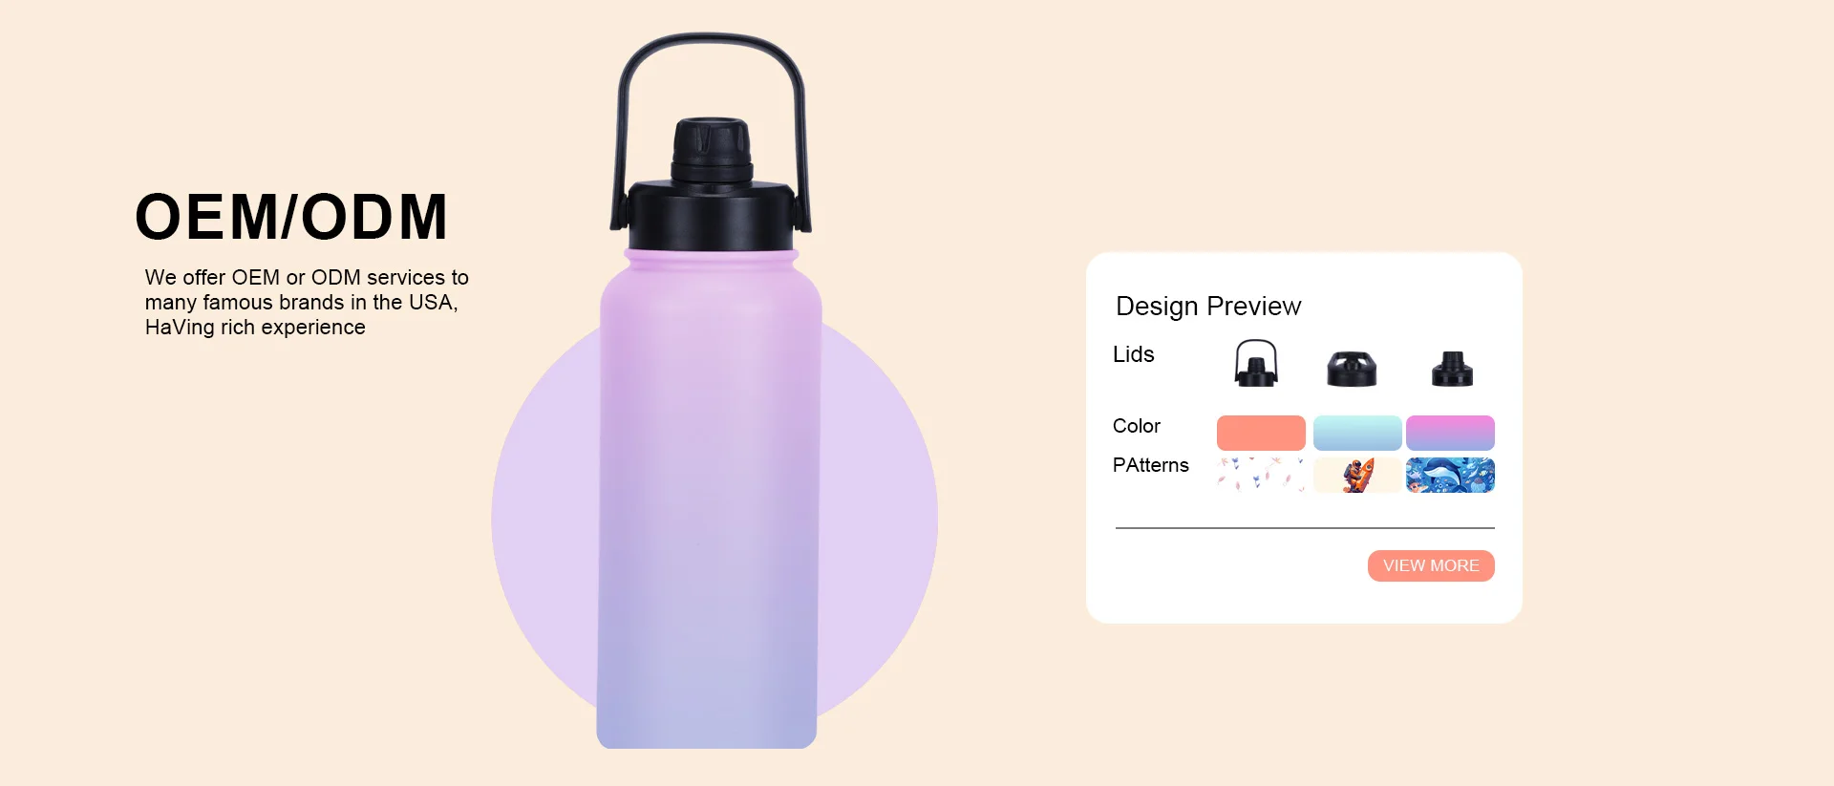Pick the floral petals pattern thumbnail
The image size is (1834, 786).
pyautogui.click(x=1261, y=475)
